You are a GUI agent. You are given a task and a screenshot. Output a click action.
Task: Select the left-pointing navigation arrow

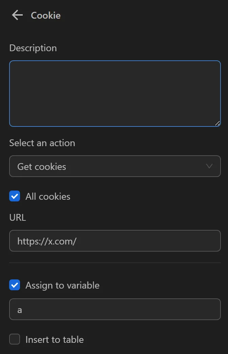pyautogui.click(x=17, y=15)
